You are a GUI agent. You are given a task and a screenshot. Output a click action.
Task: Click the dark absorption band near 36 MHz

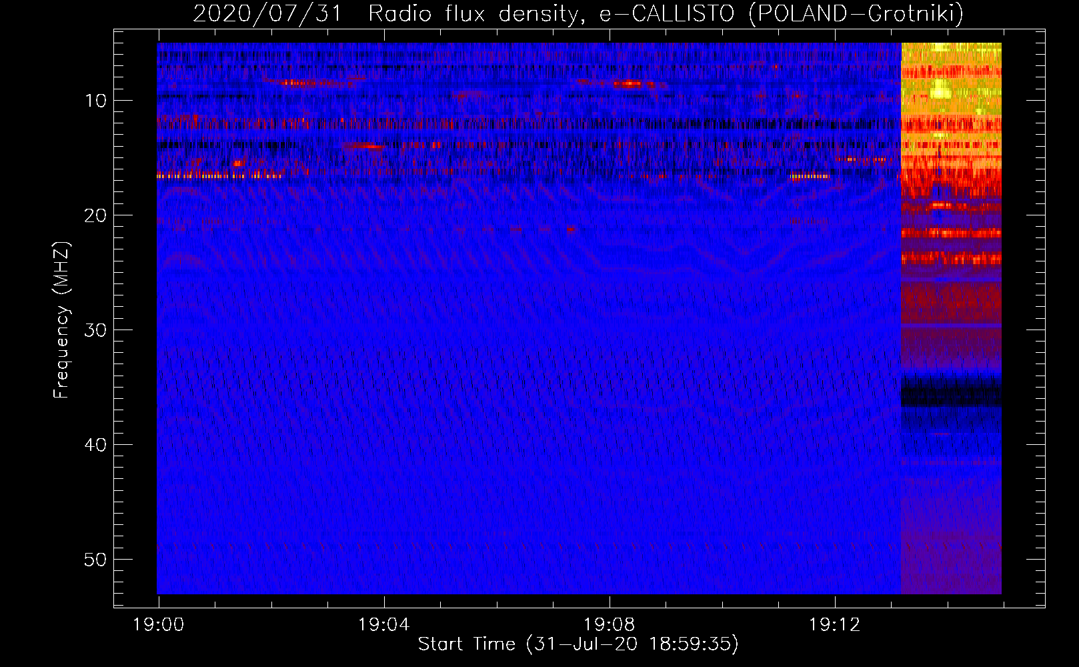click(x=951, y=392)
